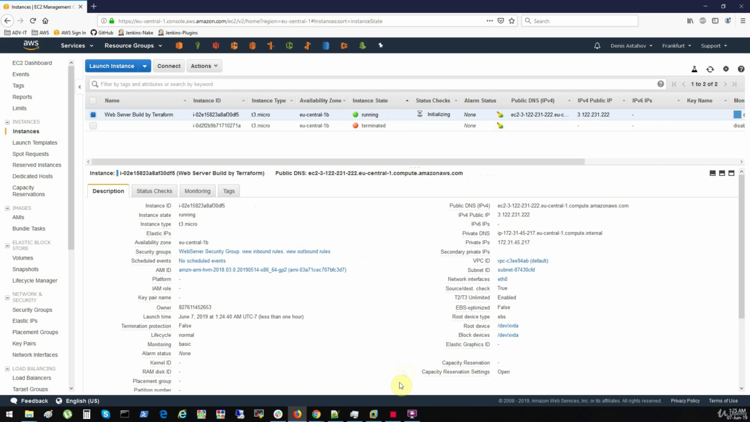
Task: Switch to the Monitoring tab
Action: [x=197, y=191]
